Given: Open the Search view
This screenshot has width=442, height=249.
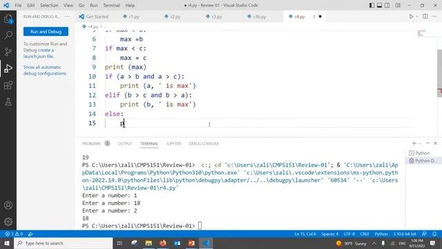Looking at the screenshot, I should pos(8,35).
